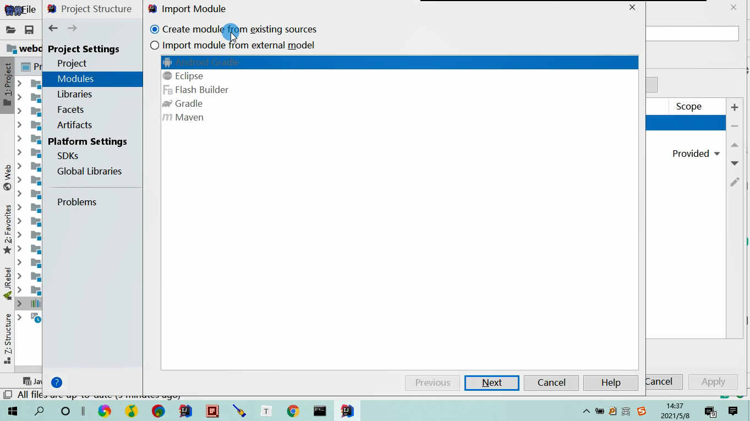Open the blue help question-mark icon
The image size is (750, 421).
(x=57, y=382)
